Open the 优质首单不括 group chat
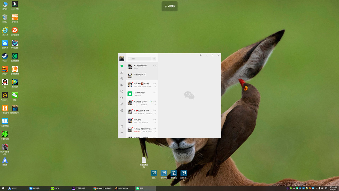 pyautogui.click(x=142, y=112)
